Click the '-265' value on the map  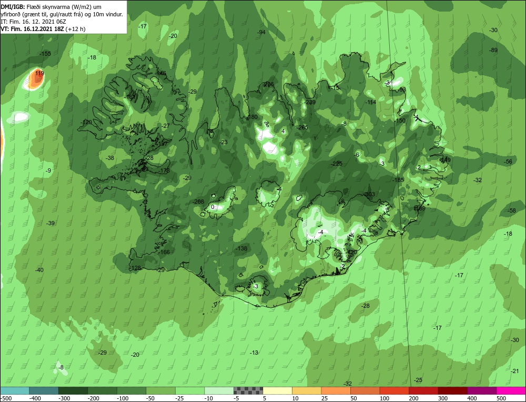(302, 127)
